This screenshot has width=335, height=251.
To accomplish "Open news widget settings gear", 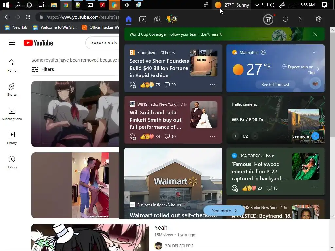I will coord(319,19).
